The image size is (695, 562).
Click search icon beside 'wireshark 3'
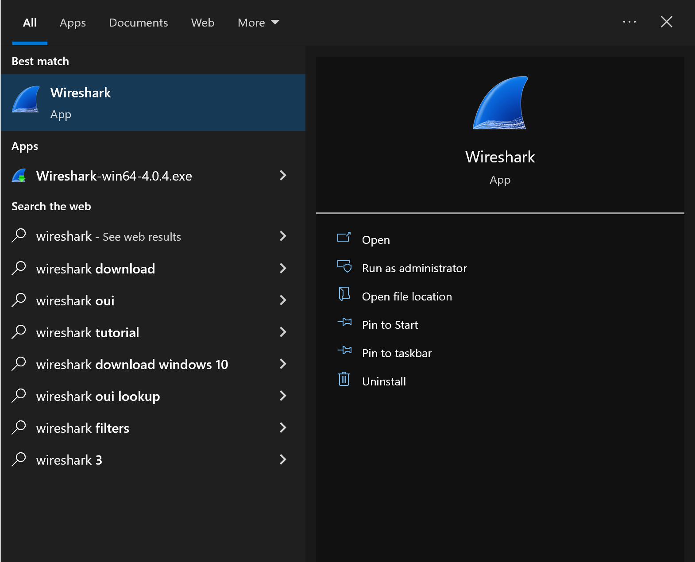click(x=19, y=459)
